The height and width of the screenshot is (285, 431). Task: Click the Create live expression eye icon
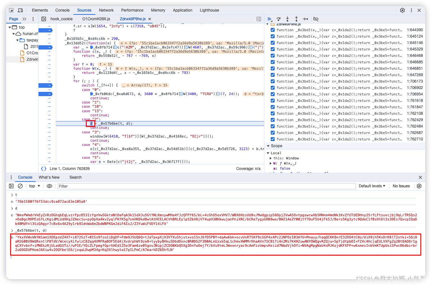(49, 186)
